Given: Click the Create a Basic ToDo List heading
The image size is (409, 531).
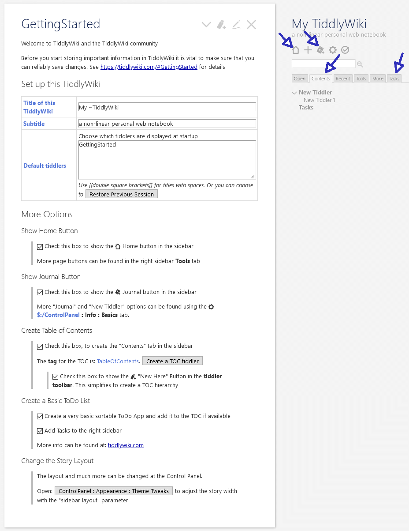Looking at the screenshot, I should tap(56, 401).
